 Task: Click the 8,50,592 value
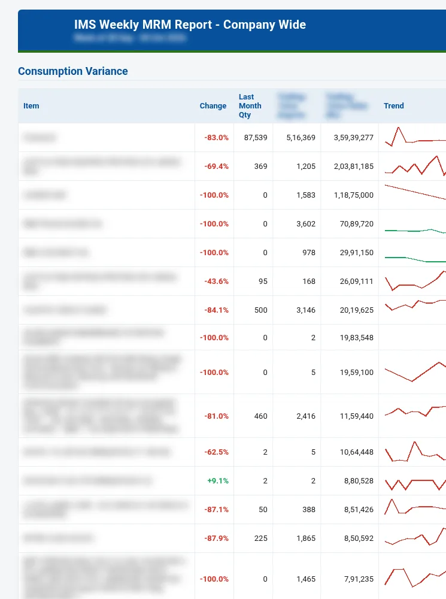(x=359, y=538)
